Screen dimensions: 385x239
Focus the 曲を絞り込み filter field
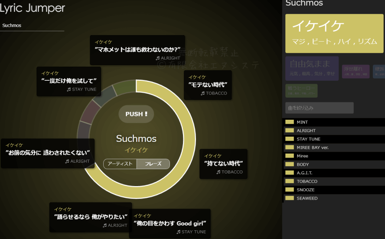pos(320,108)
